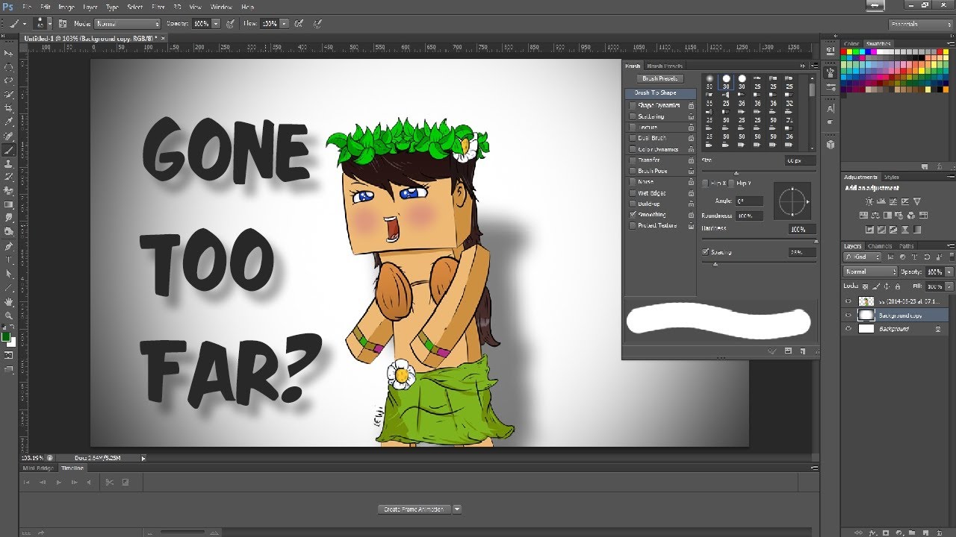This screenshot has width=956, height=537.
Task: Add a Levels adjustment
Action: [x=881, y=201]
